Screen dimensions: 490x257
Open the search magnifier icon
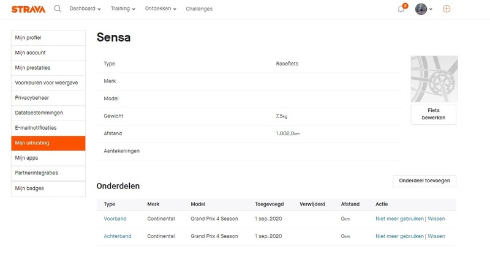[x=58, y=9]
